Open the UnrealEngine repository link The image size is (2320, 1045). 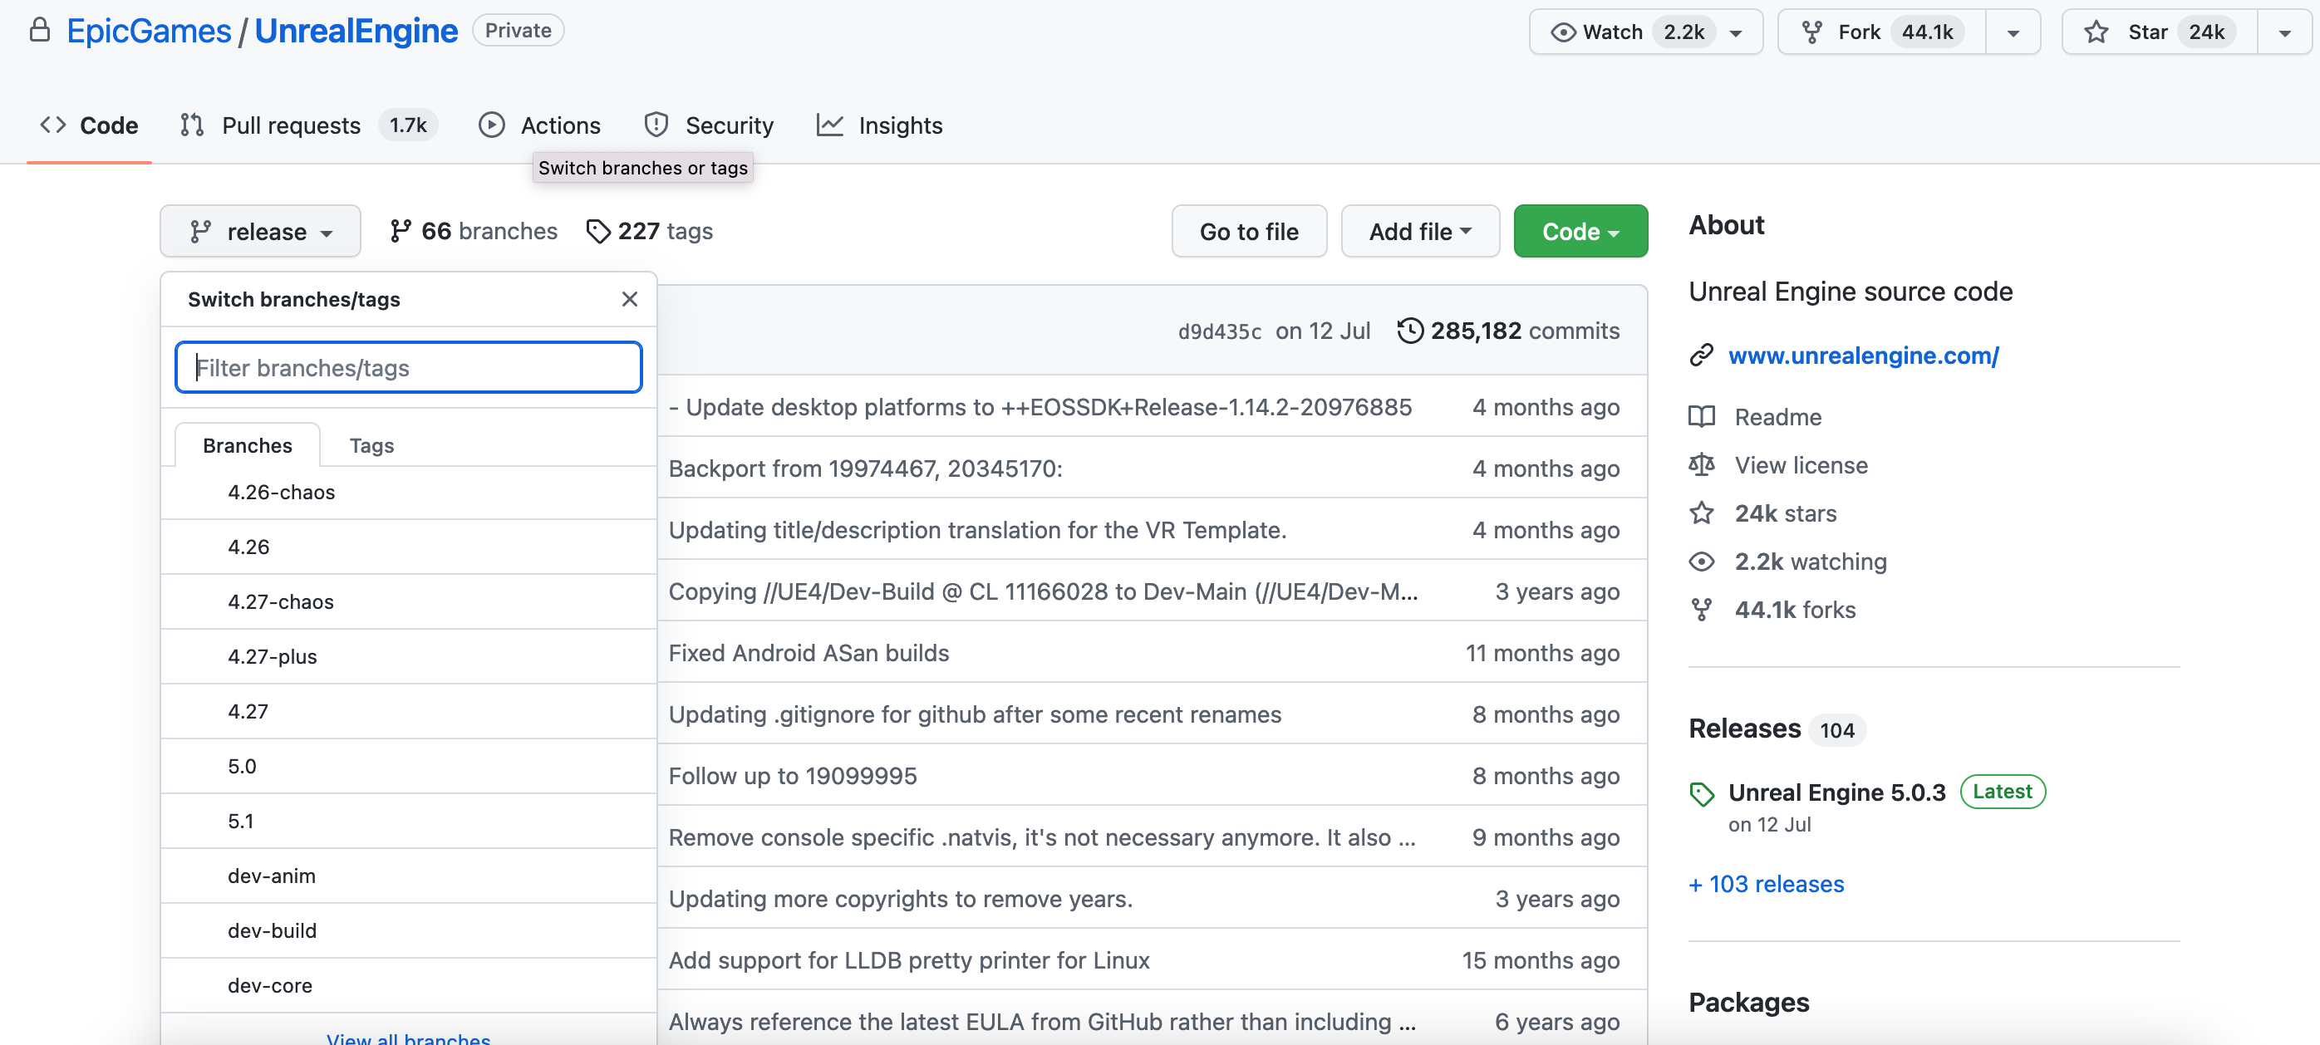pyautogui.click(x=356, y=31)
